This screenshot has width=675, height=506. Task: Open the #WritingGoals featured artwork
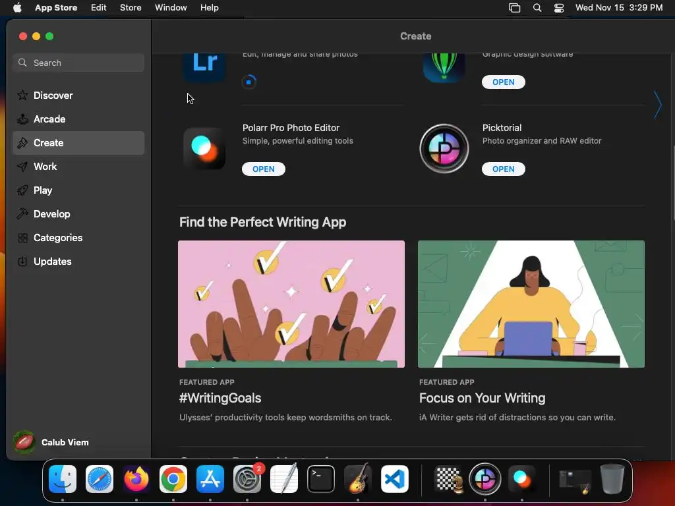click(x=291, y=304)
